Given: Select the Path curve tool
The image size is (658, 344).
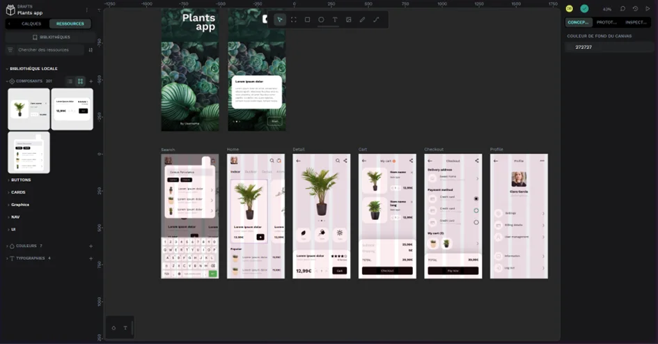Looking at the screenshot, I should (x=376, y=19).
